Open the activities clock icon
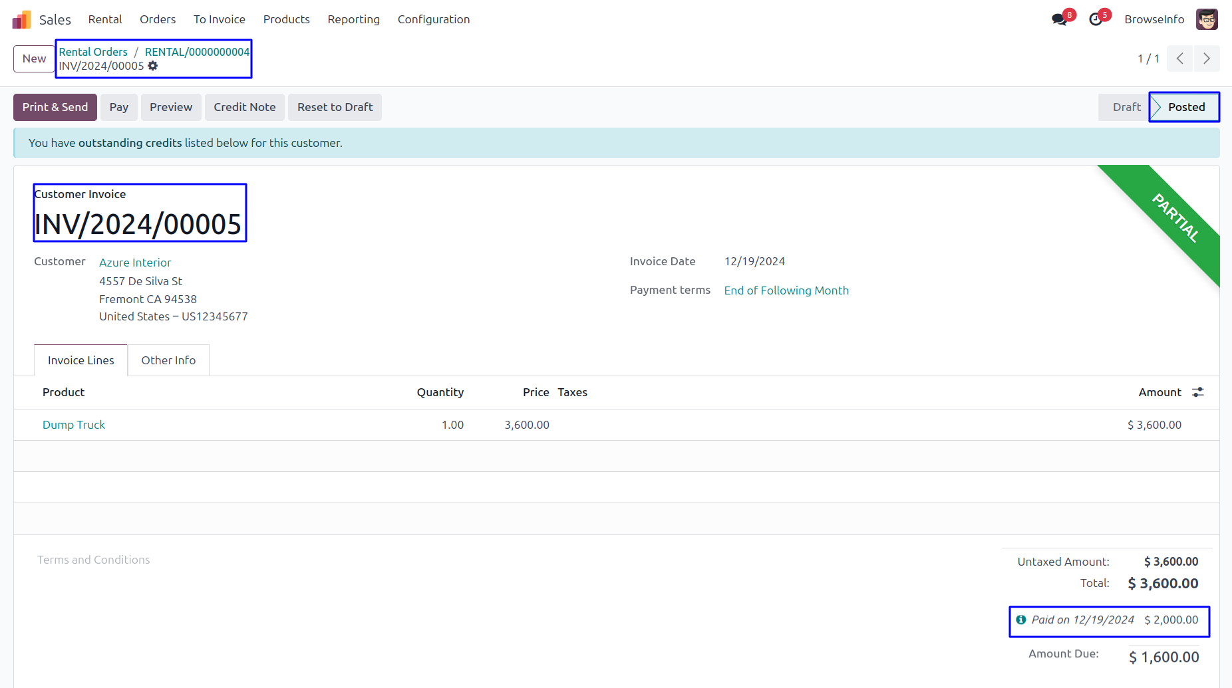This screenshot has width=1232, height=688. point(1095,19)
